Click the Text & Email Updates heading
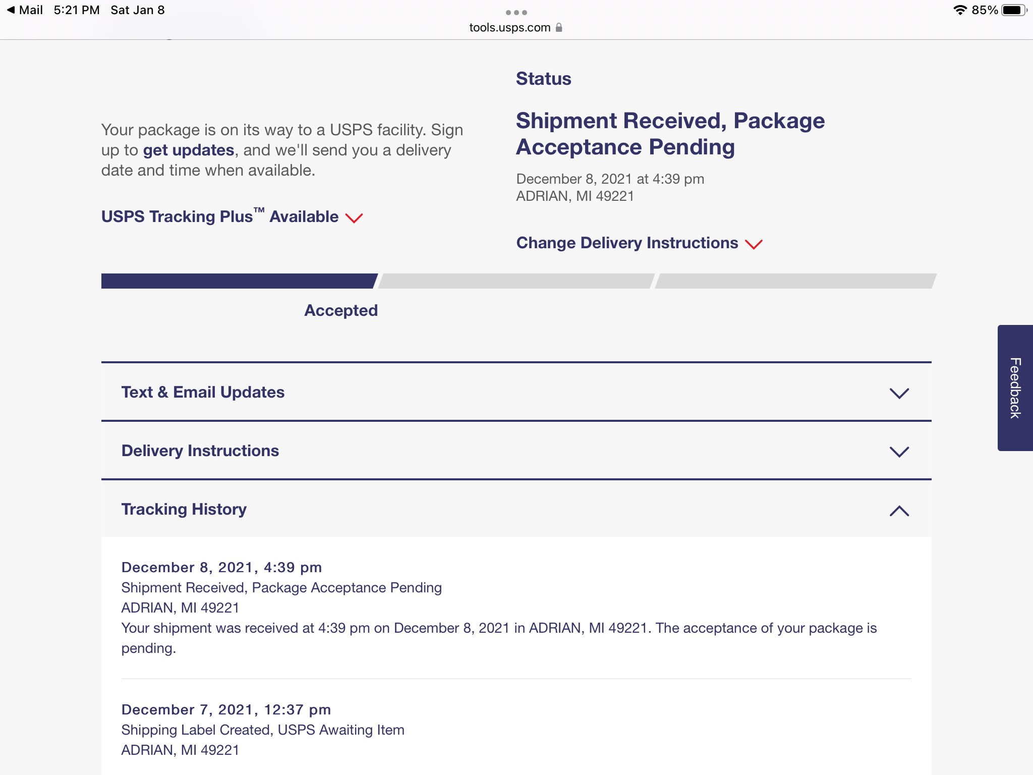 coord(203,392)
